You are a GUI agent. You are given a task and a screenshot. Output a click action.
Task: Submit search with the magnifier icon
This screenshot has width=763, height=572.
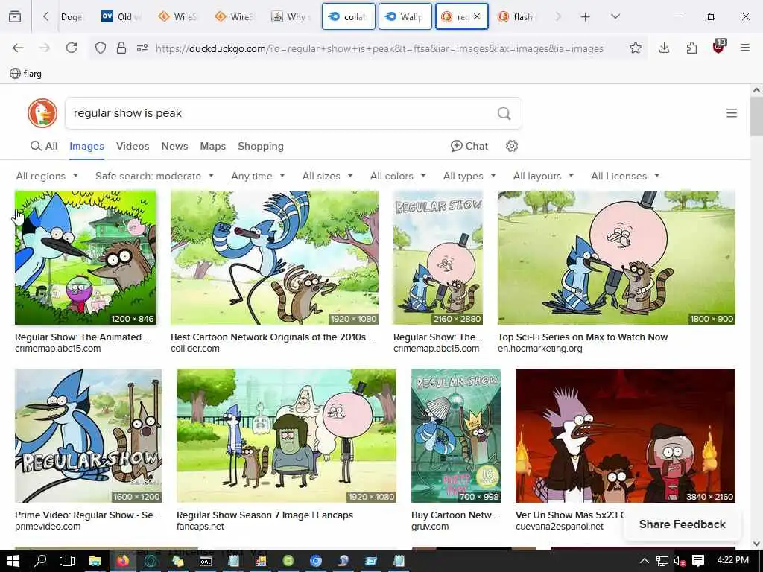point(504,113)
